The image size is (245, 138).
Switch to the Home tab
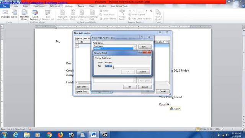15,6
